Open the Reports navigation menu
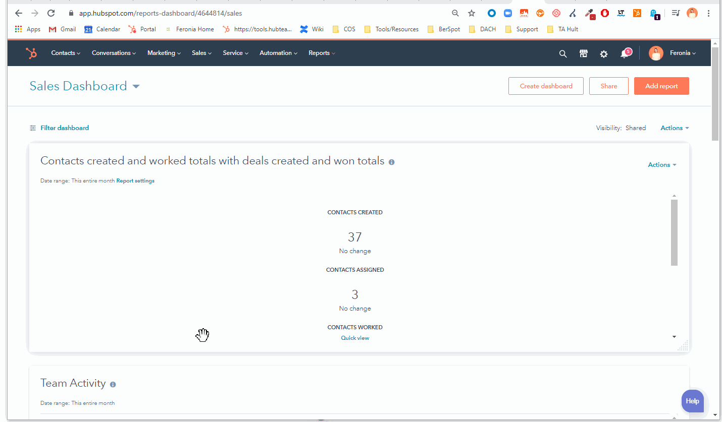The height and width of the screenshot is (422, 722). tap(322, 53)
